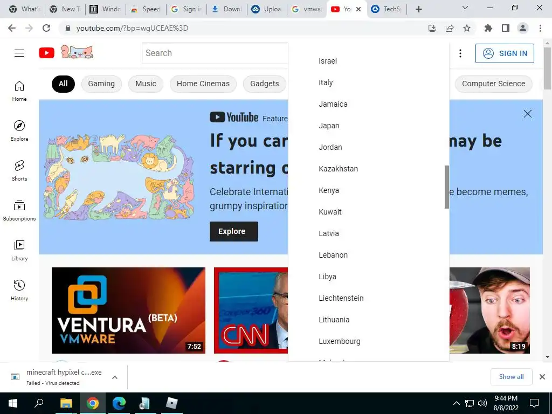Open the Ventura VMware video thumbnail
This screenshot has height=414, width=552.
[128, 310]
